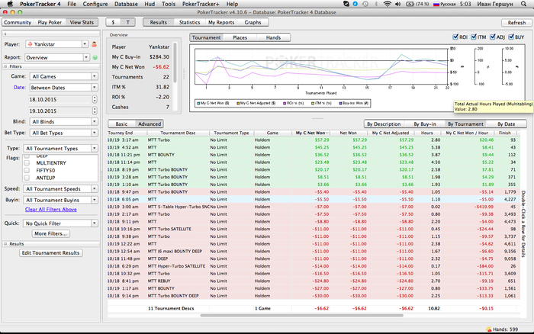Switch to the Basic view tab

121,124
